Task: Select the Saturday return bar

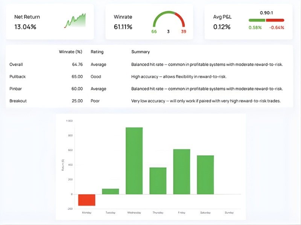Action: 205,174
